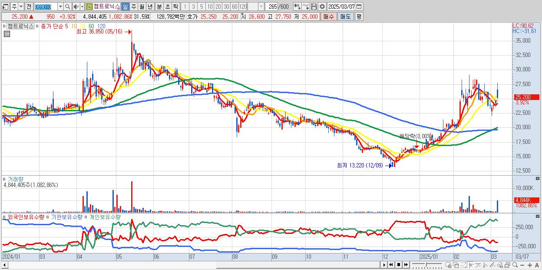
Task: Click the blue 120 moving average label
Action: click(101, 26)
